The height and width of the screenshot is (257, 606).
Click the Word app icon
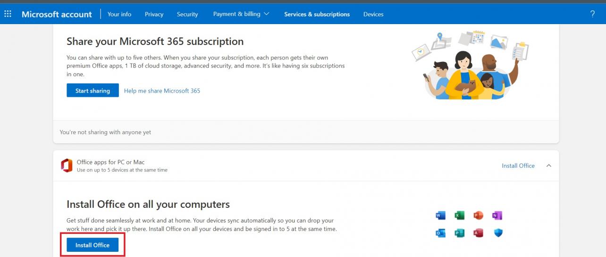(x=441, y=215)
